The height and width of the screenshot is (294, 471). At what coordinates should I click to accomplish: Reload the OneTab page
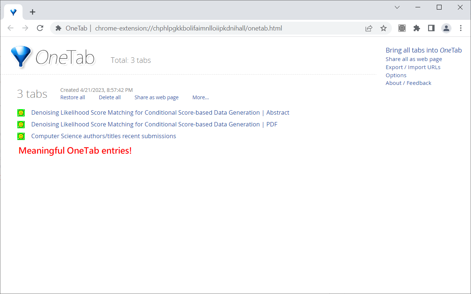pyautogui.click(x=40, y=28)
